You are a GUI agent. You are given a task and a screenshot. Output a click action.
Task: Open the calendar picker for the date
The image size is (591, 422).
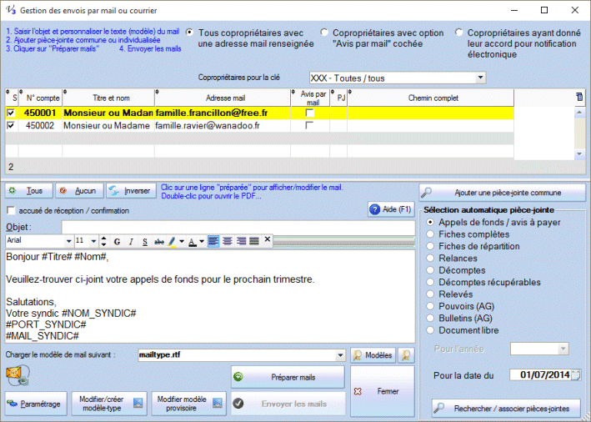coord(575,375)
